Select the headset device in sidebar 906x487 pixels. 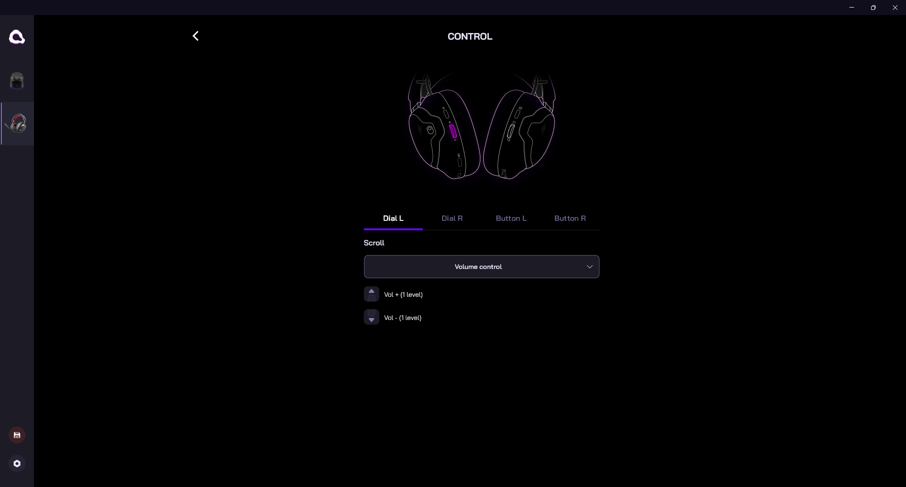[17, 124]
